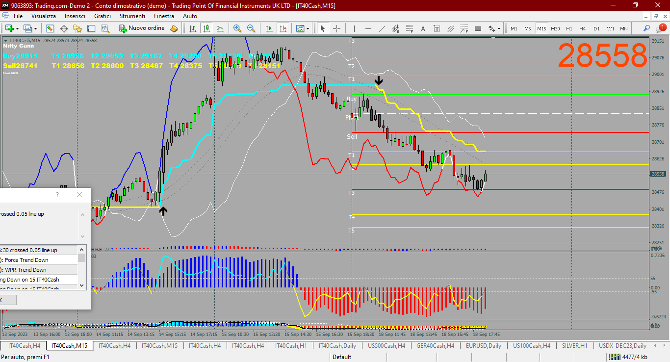Open the Strategy Tester magnifier icon
Image resolution: width=670 pixels, height=362 pixels.
(105, 28)
